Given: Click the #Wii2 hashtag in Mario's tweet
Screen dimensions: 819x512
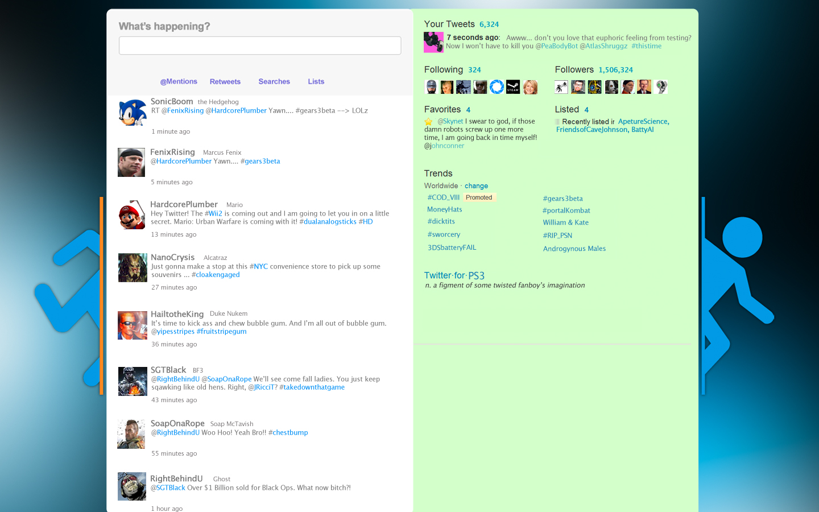Looking at the screenshot, I should (213, 213).
